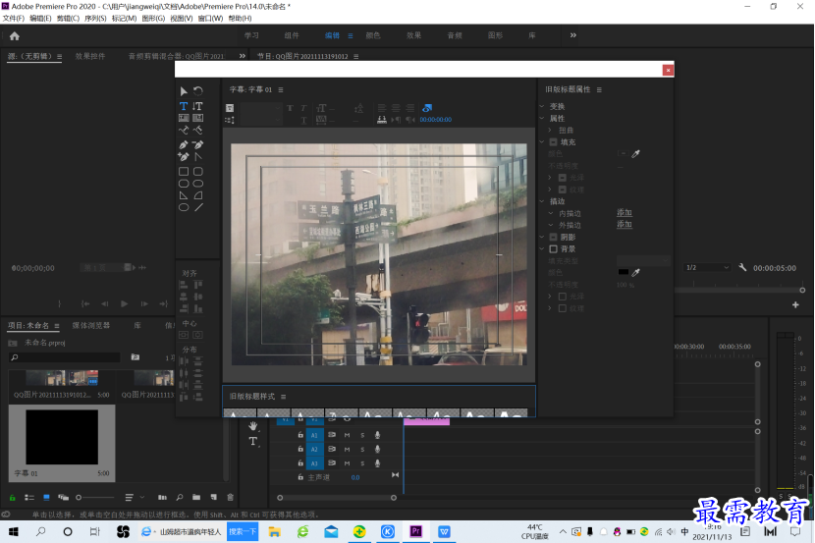Show more workspaces with double-chevron
The width and height of the screenshot is (815, 543).
click(x=572, y=35)
